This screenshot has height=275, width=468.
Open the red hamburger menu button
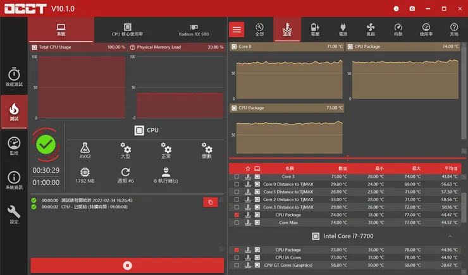click(x=237, y=30)
